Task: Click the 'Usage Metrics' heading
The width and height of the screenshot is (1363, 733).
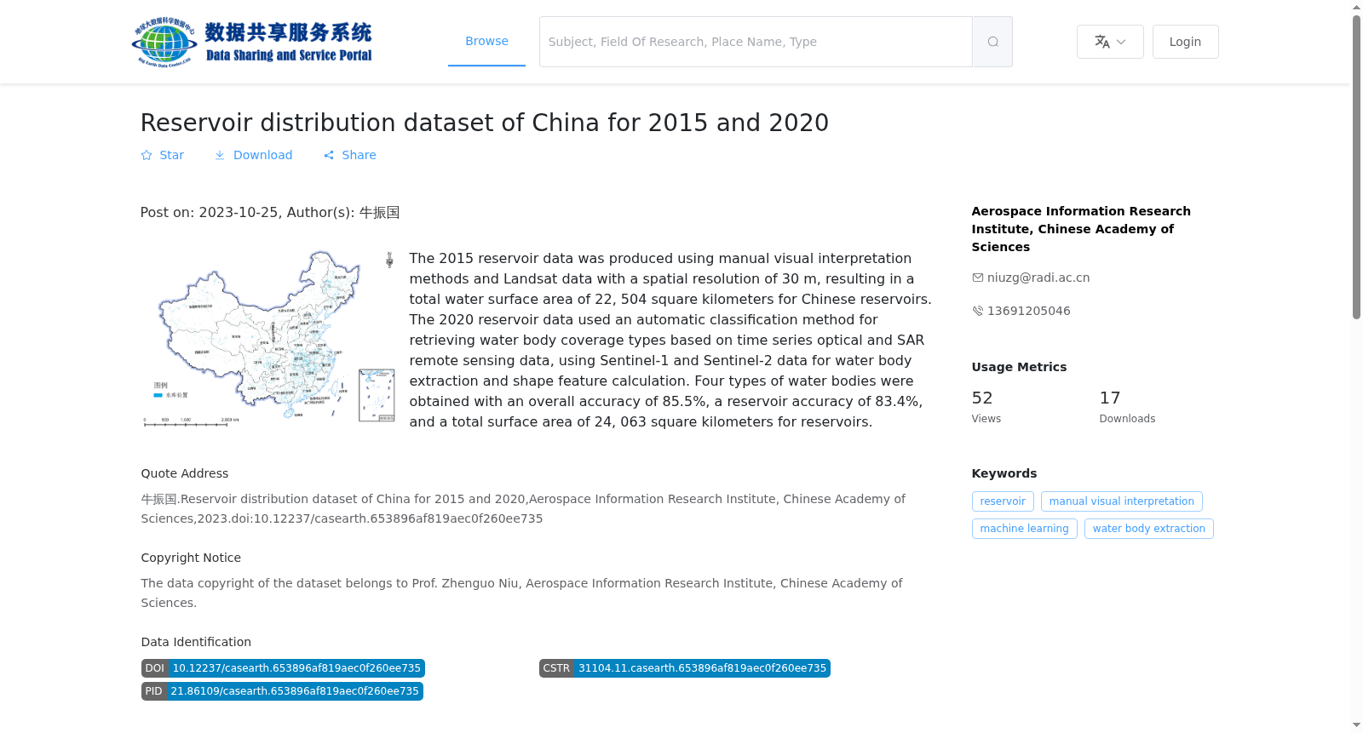Action: click(x=1019, y=367)
